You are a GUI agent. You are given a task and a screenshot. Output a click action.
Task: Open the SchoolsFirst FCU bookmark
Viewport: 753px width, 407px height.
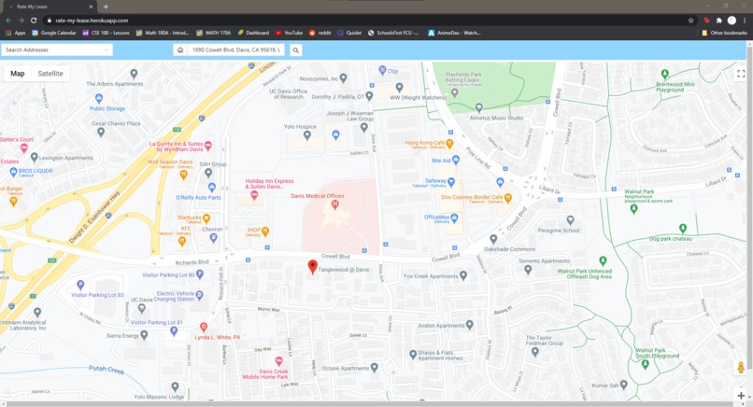click(393, 33)
